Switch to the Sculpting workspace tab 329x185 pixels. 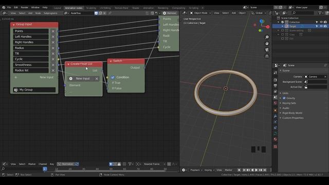click(91, 8)
